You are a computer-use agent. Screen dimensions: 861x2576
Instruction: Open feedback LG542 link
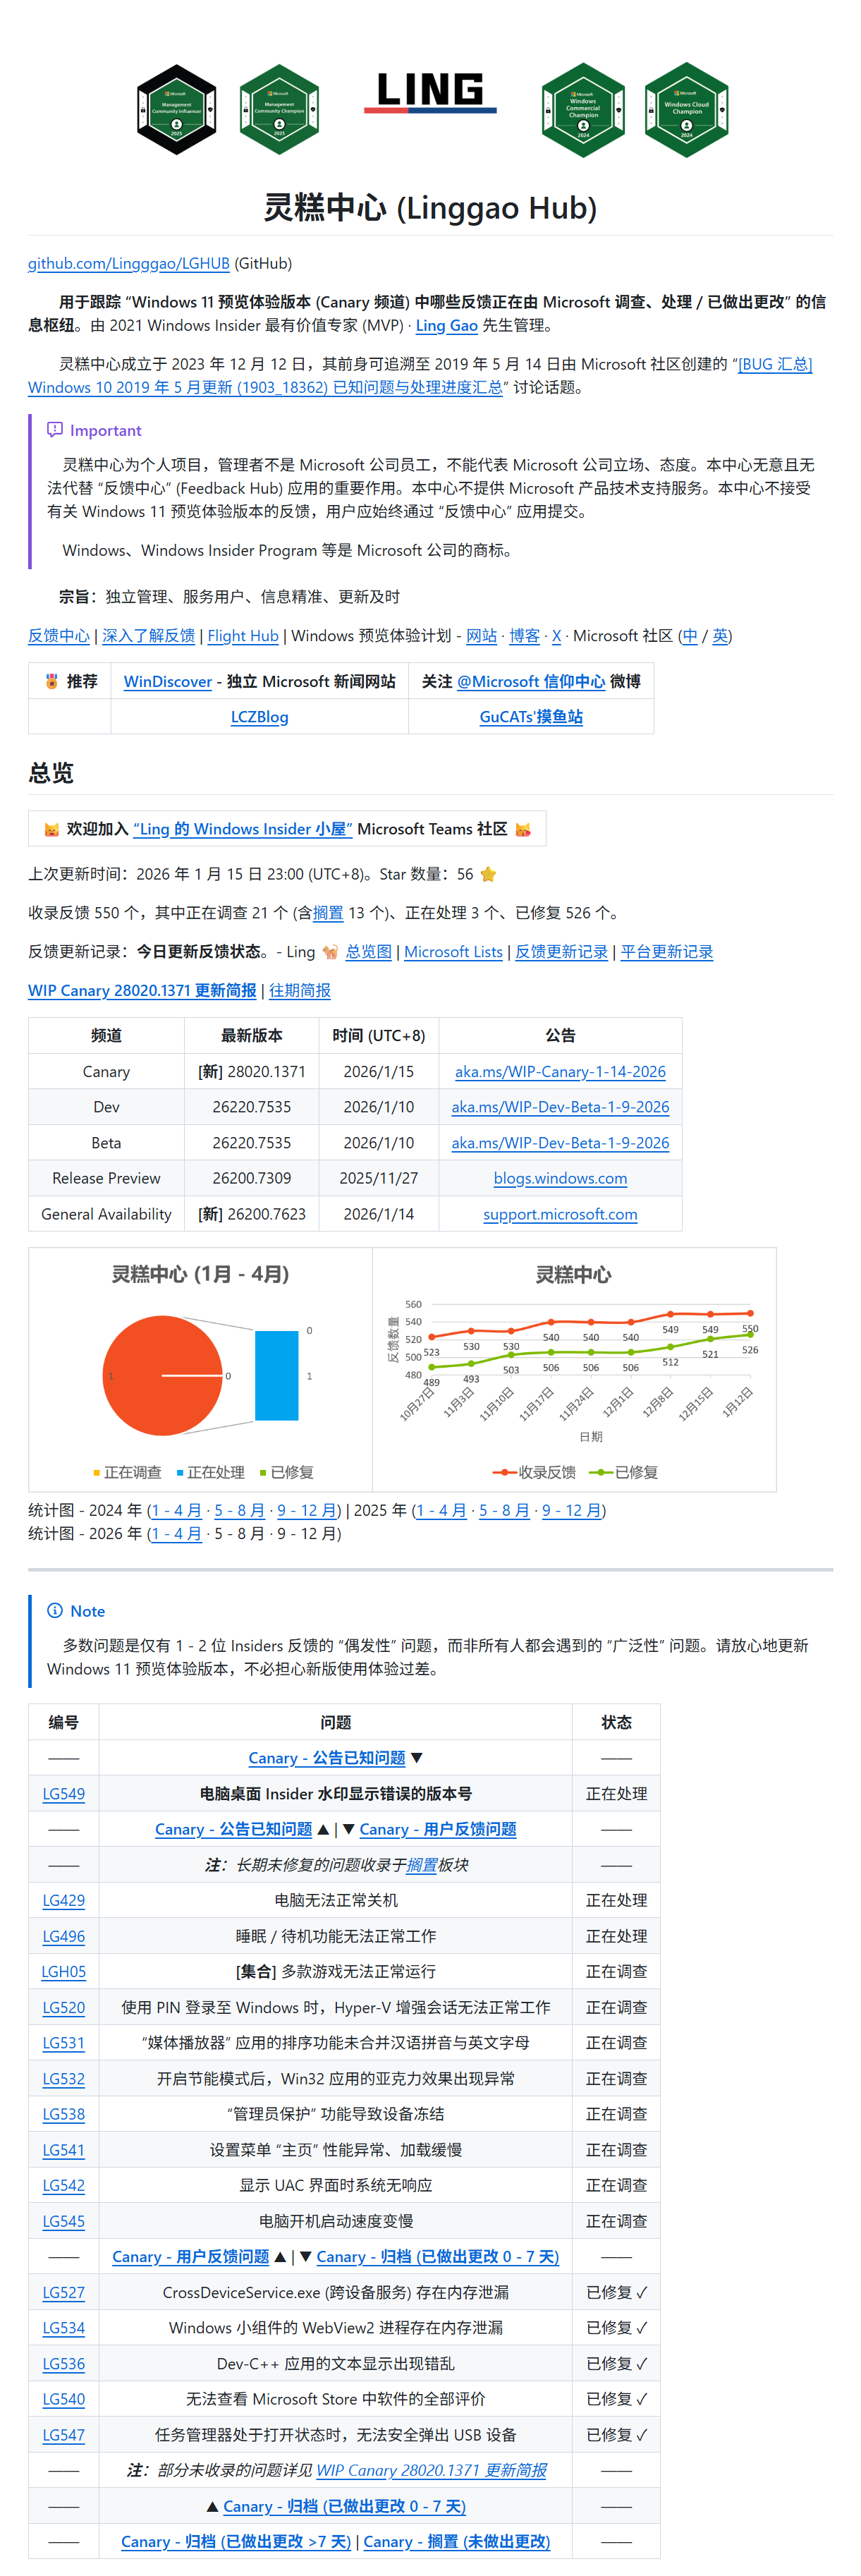point(63,2185)
